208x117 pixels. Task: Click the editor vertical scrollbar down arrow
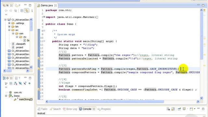(201, 98)
